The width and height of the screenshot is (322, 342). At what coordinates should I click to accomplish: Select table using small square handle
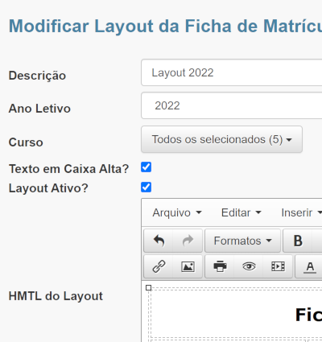148,288
